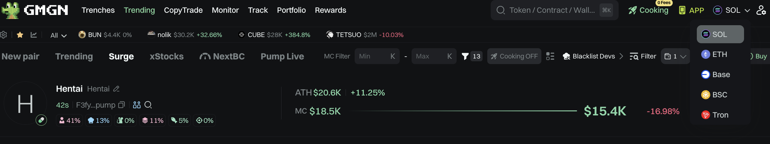
Task: Open account settings user icon
Action: click(761, 10)
